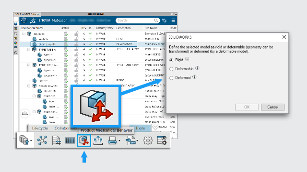Click the table settings icon

(x=162, y=140)
